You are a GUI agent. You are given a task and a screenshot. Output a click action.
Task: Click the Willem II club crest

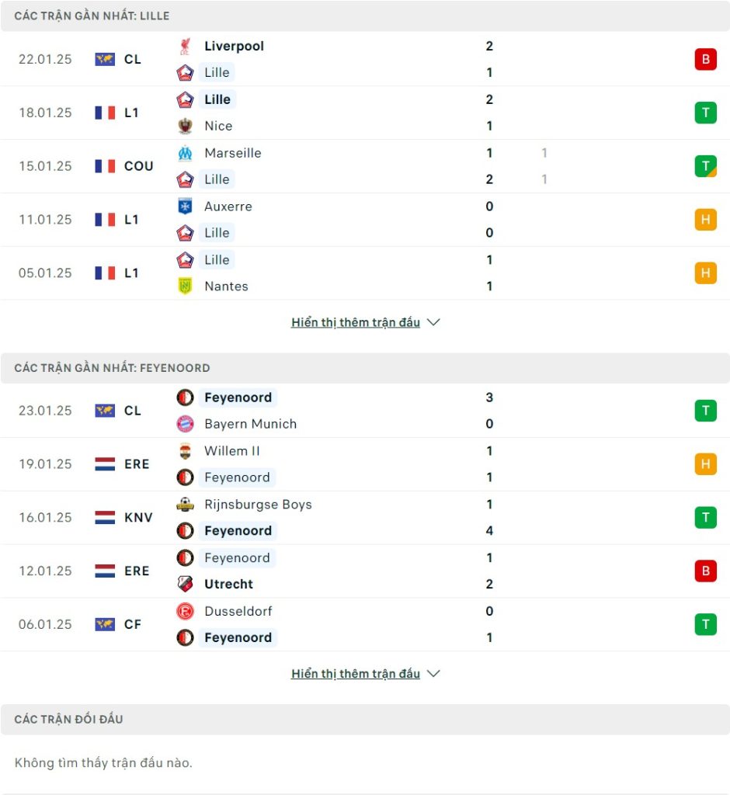pyautogui.click(x=185, y=451)
